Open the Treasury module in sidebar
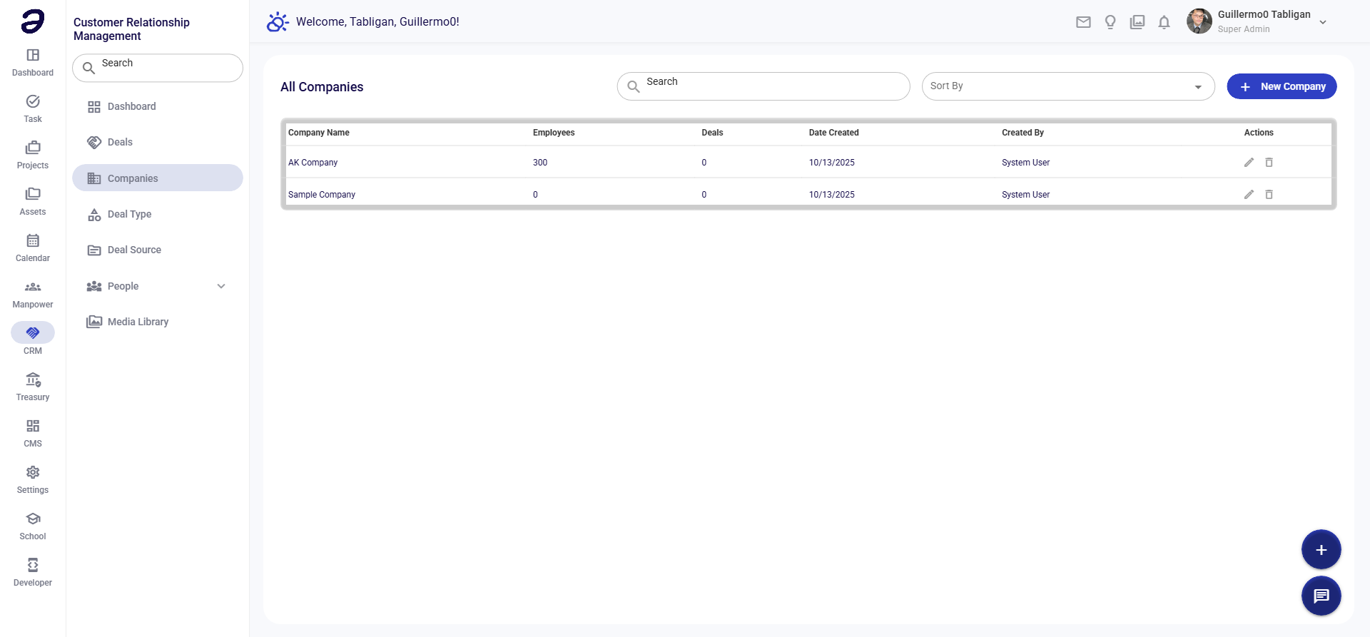The image size is (1370, 637). click(33, 387)
